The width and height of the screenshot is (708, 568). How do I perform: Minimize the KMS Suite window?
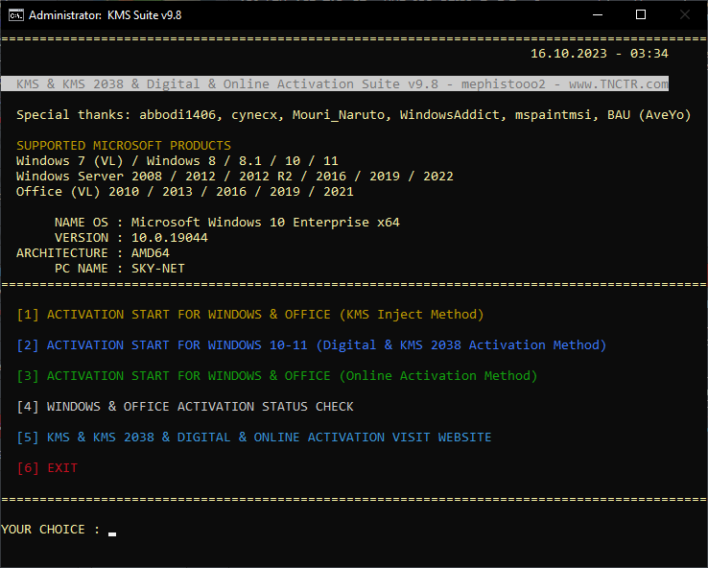click(598, 15)
